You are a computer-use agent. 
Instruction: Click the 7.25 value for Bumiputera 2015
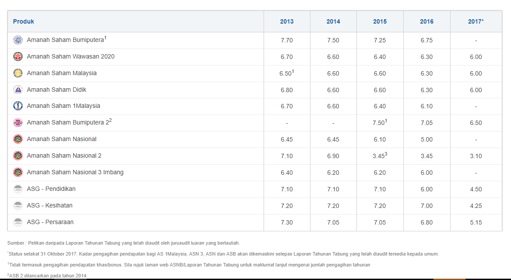tap(380, 40)
